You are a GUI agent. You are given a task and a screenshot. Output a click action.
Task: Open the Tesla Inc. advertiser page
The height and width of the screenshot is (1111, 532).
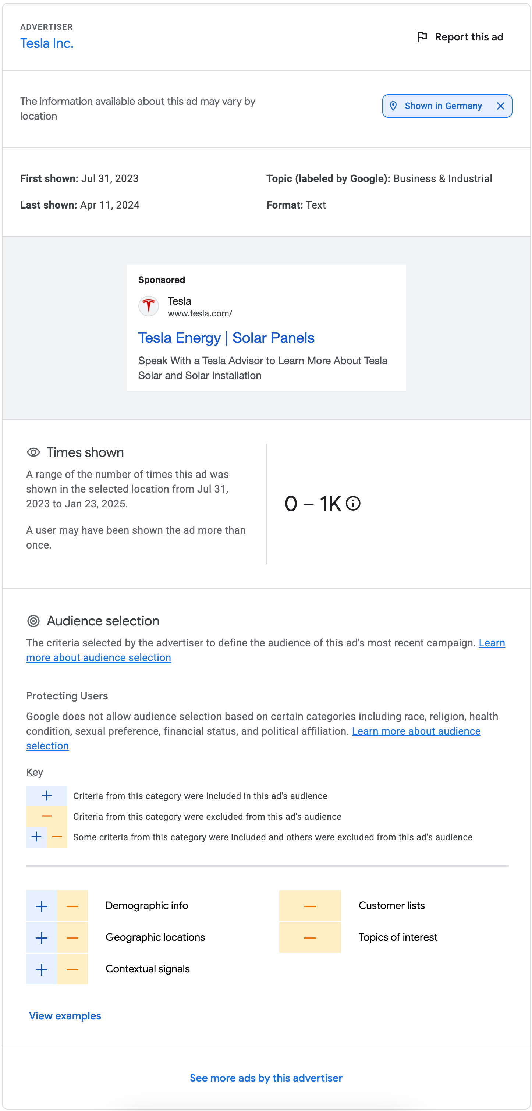[47, 43]
